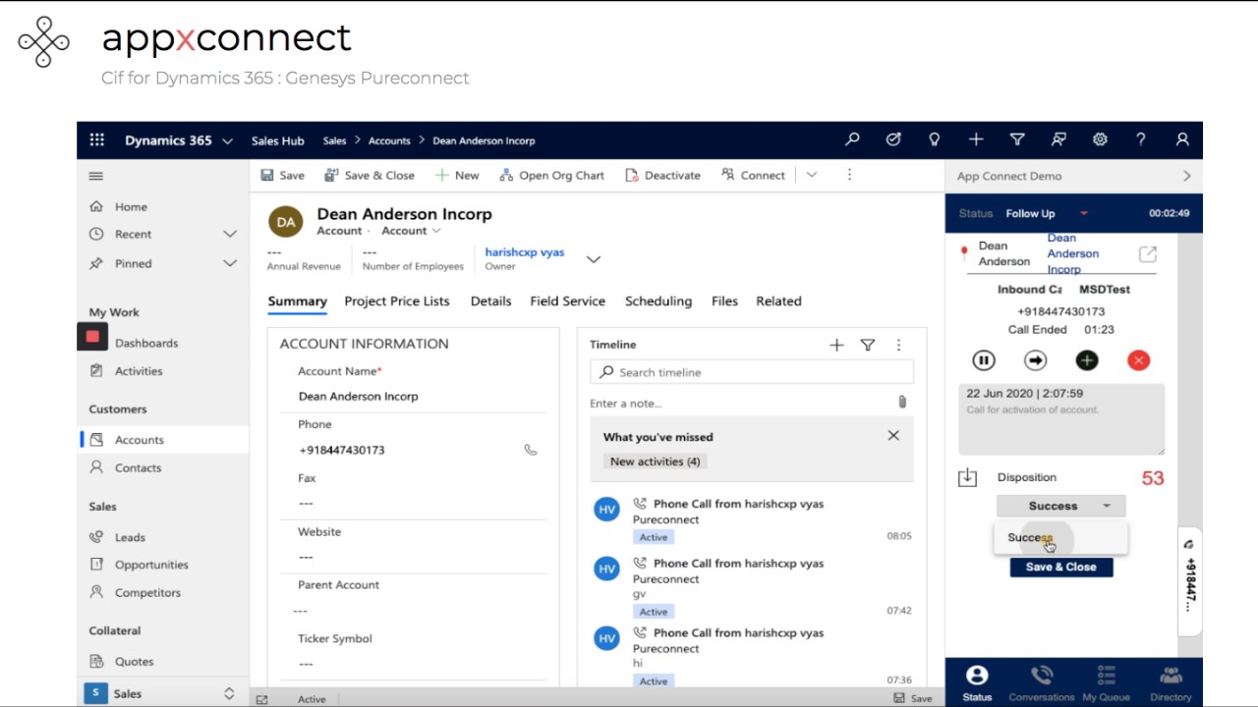This screenshot has width=1258, height=707.
Task: Open the contact record popout icon
Action: [1147, 254]
